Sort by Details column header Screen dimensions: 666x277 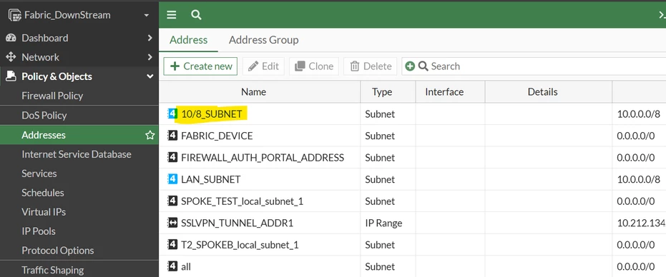[x=542, y=91]
